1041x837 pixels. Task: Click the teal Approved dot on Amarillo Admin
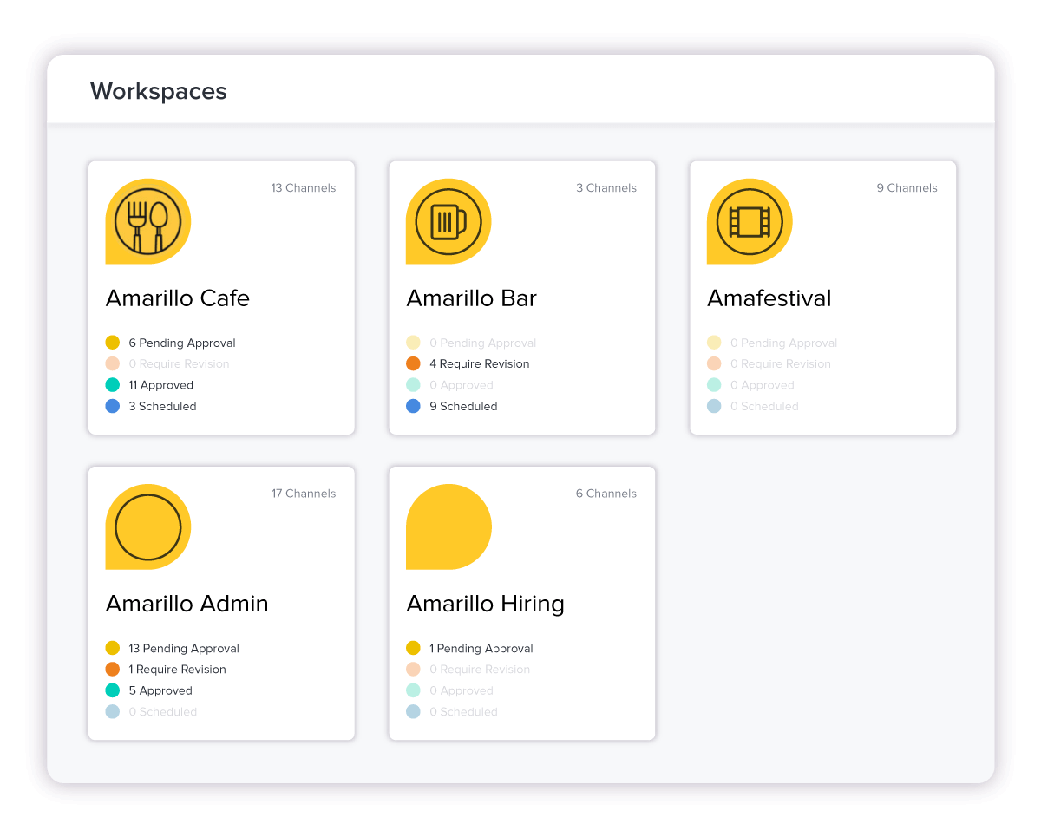coord(112,690)
